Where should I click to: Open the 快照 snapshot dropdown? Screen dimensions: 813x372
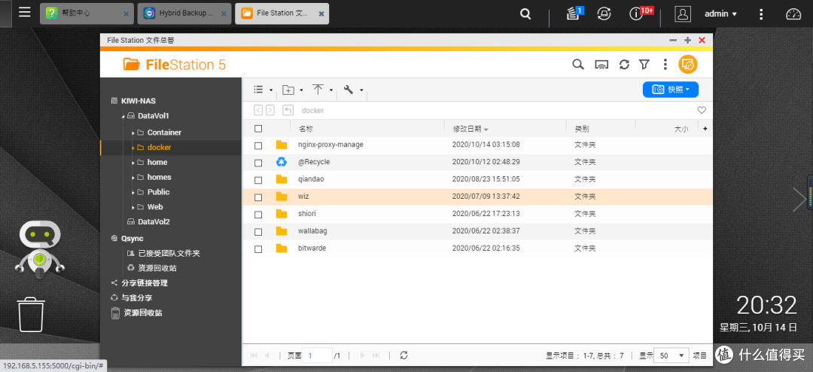(x=671, y=90)
